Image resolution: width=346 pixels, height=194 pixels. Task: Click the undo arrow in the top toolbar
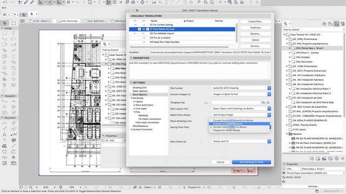pos(5,2)
